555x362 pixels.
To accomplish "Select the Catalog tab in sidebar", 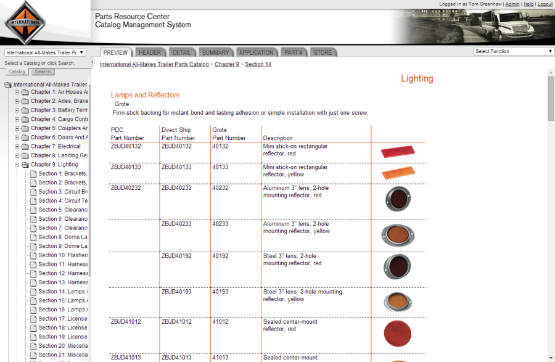I will tap(17, 72).
